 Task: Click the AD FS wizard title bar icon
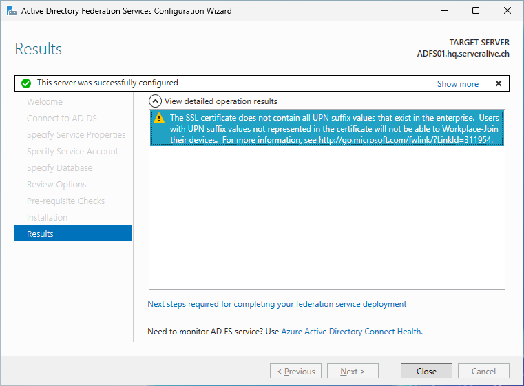coord(12,11)
